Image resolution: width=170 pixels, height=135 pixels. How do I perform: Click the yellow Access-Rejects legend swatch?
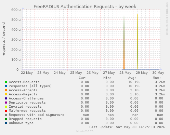6,94
